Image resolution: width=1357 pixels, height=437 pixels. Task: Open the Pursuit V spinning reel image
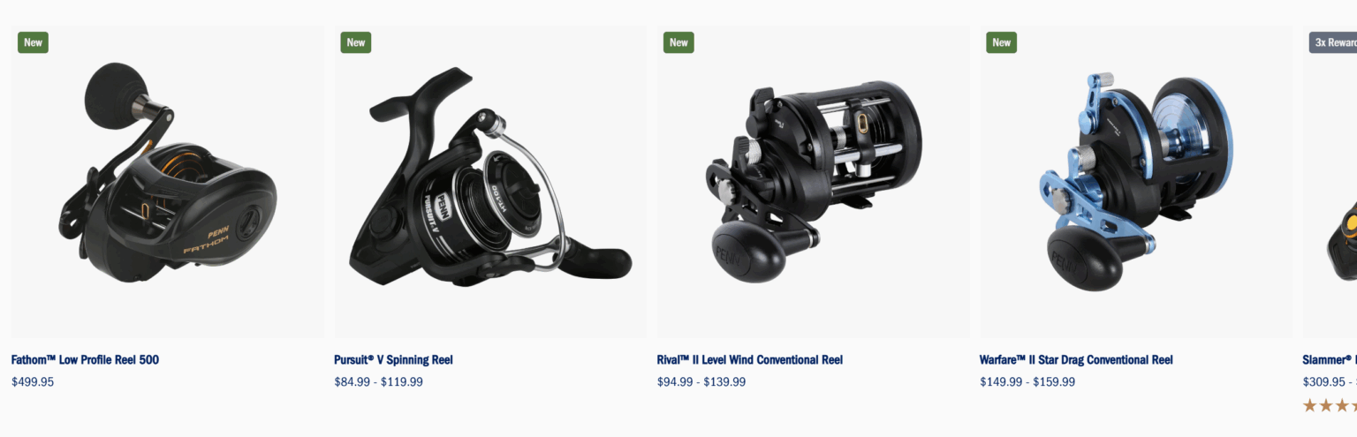(x=490, y=181)
